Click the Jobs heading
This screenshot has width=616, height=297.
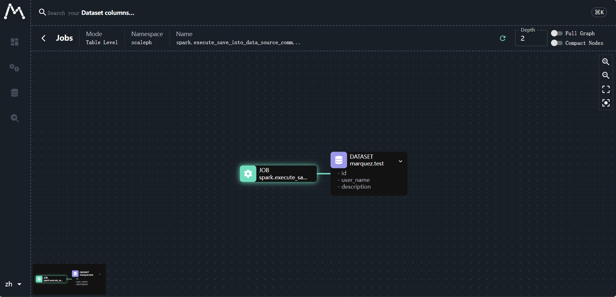pyautogui.click(x=64, y=38)
